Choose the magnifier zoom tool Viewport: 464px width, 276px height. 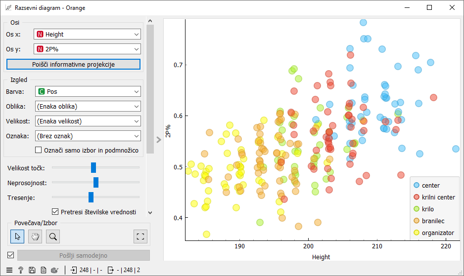tap(53, 237)
